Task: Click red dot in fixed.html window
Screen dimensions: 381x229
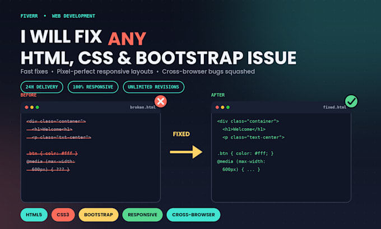Action: 217,108
